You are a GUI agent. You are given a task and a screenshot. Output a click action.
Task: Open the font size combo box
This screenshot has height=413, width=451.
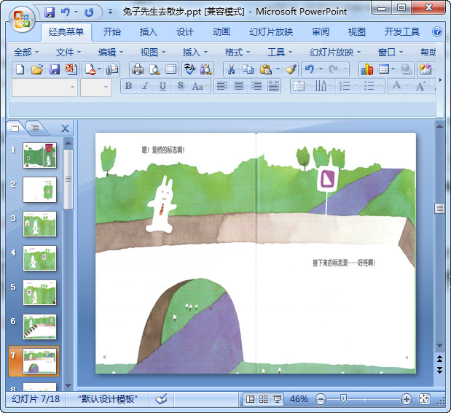[95, 88]
